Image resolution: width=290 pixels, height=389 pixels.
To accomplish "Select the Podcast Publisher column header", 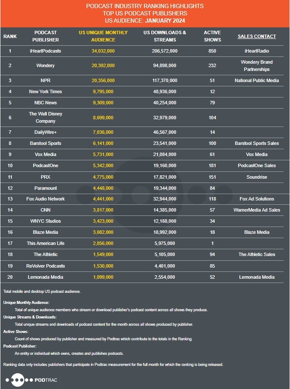I will click(x=45, y=36).
